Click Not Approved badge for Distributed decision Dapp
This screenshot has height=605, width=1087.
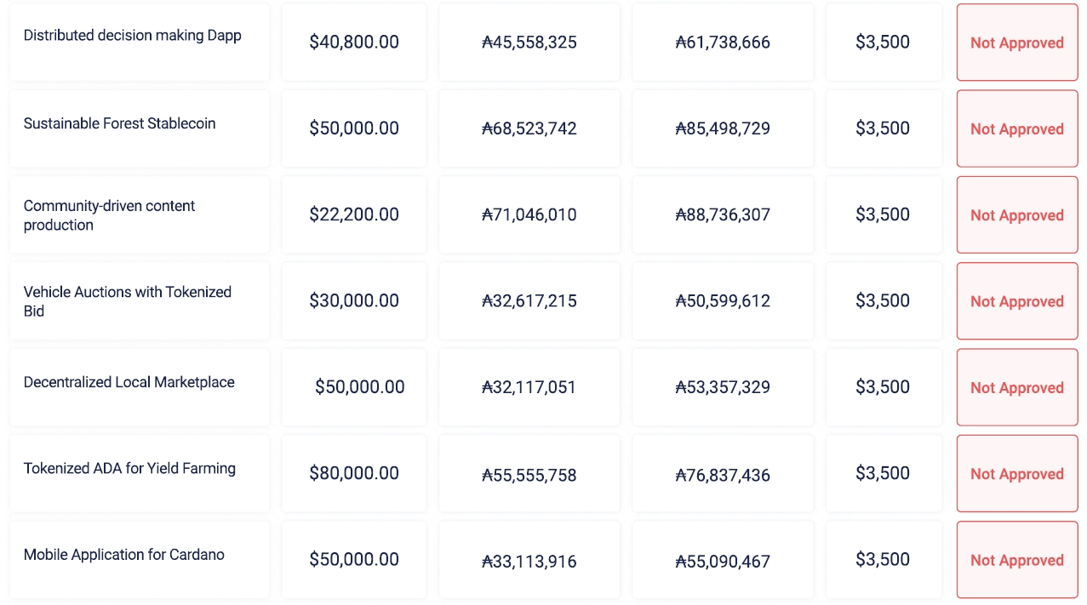pyautogui.click(x=1016, y=43)
